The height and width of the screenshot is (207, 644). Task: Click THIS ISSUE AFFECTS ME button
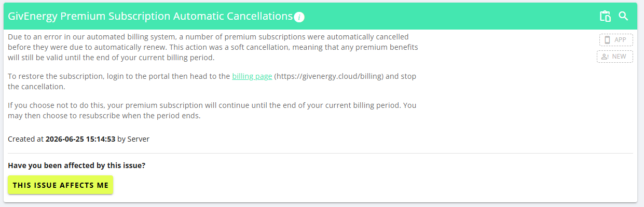[61, 185]
